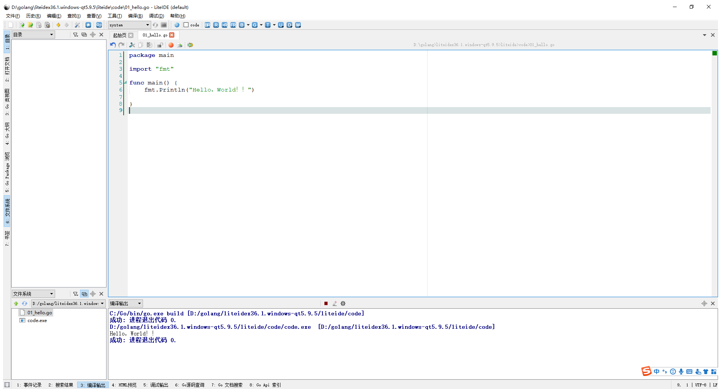Click the yellow back arrow in the toolbar
The image size is (721, 389).
58,25
